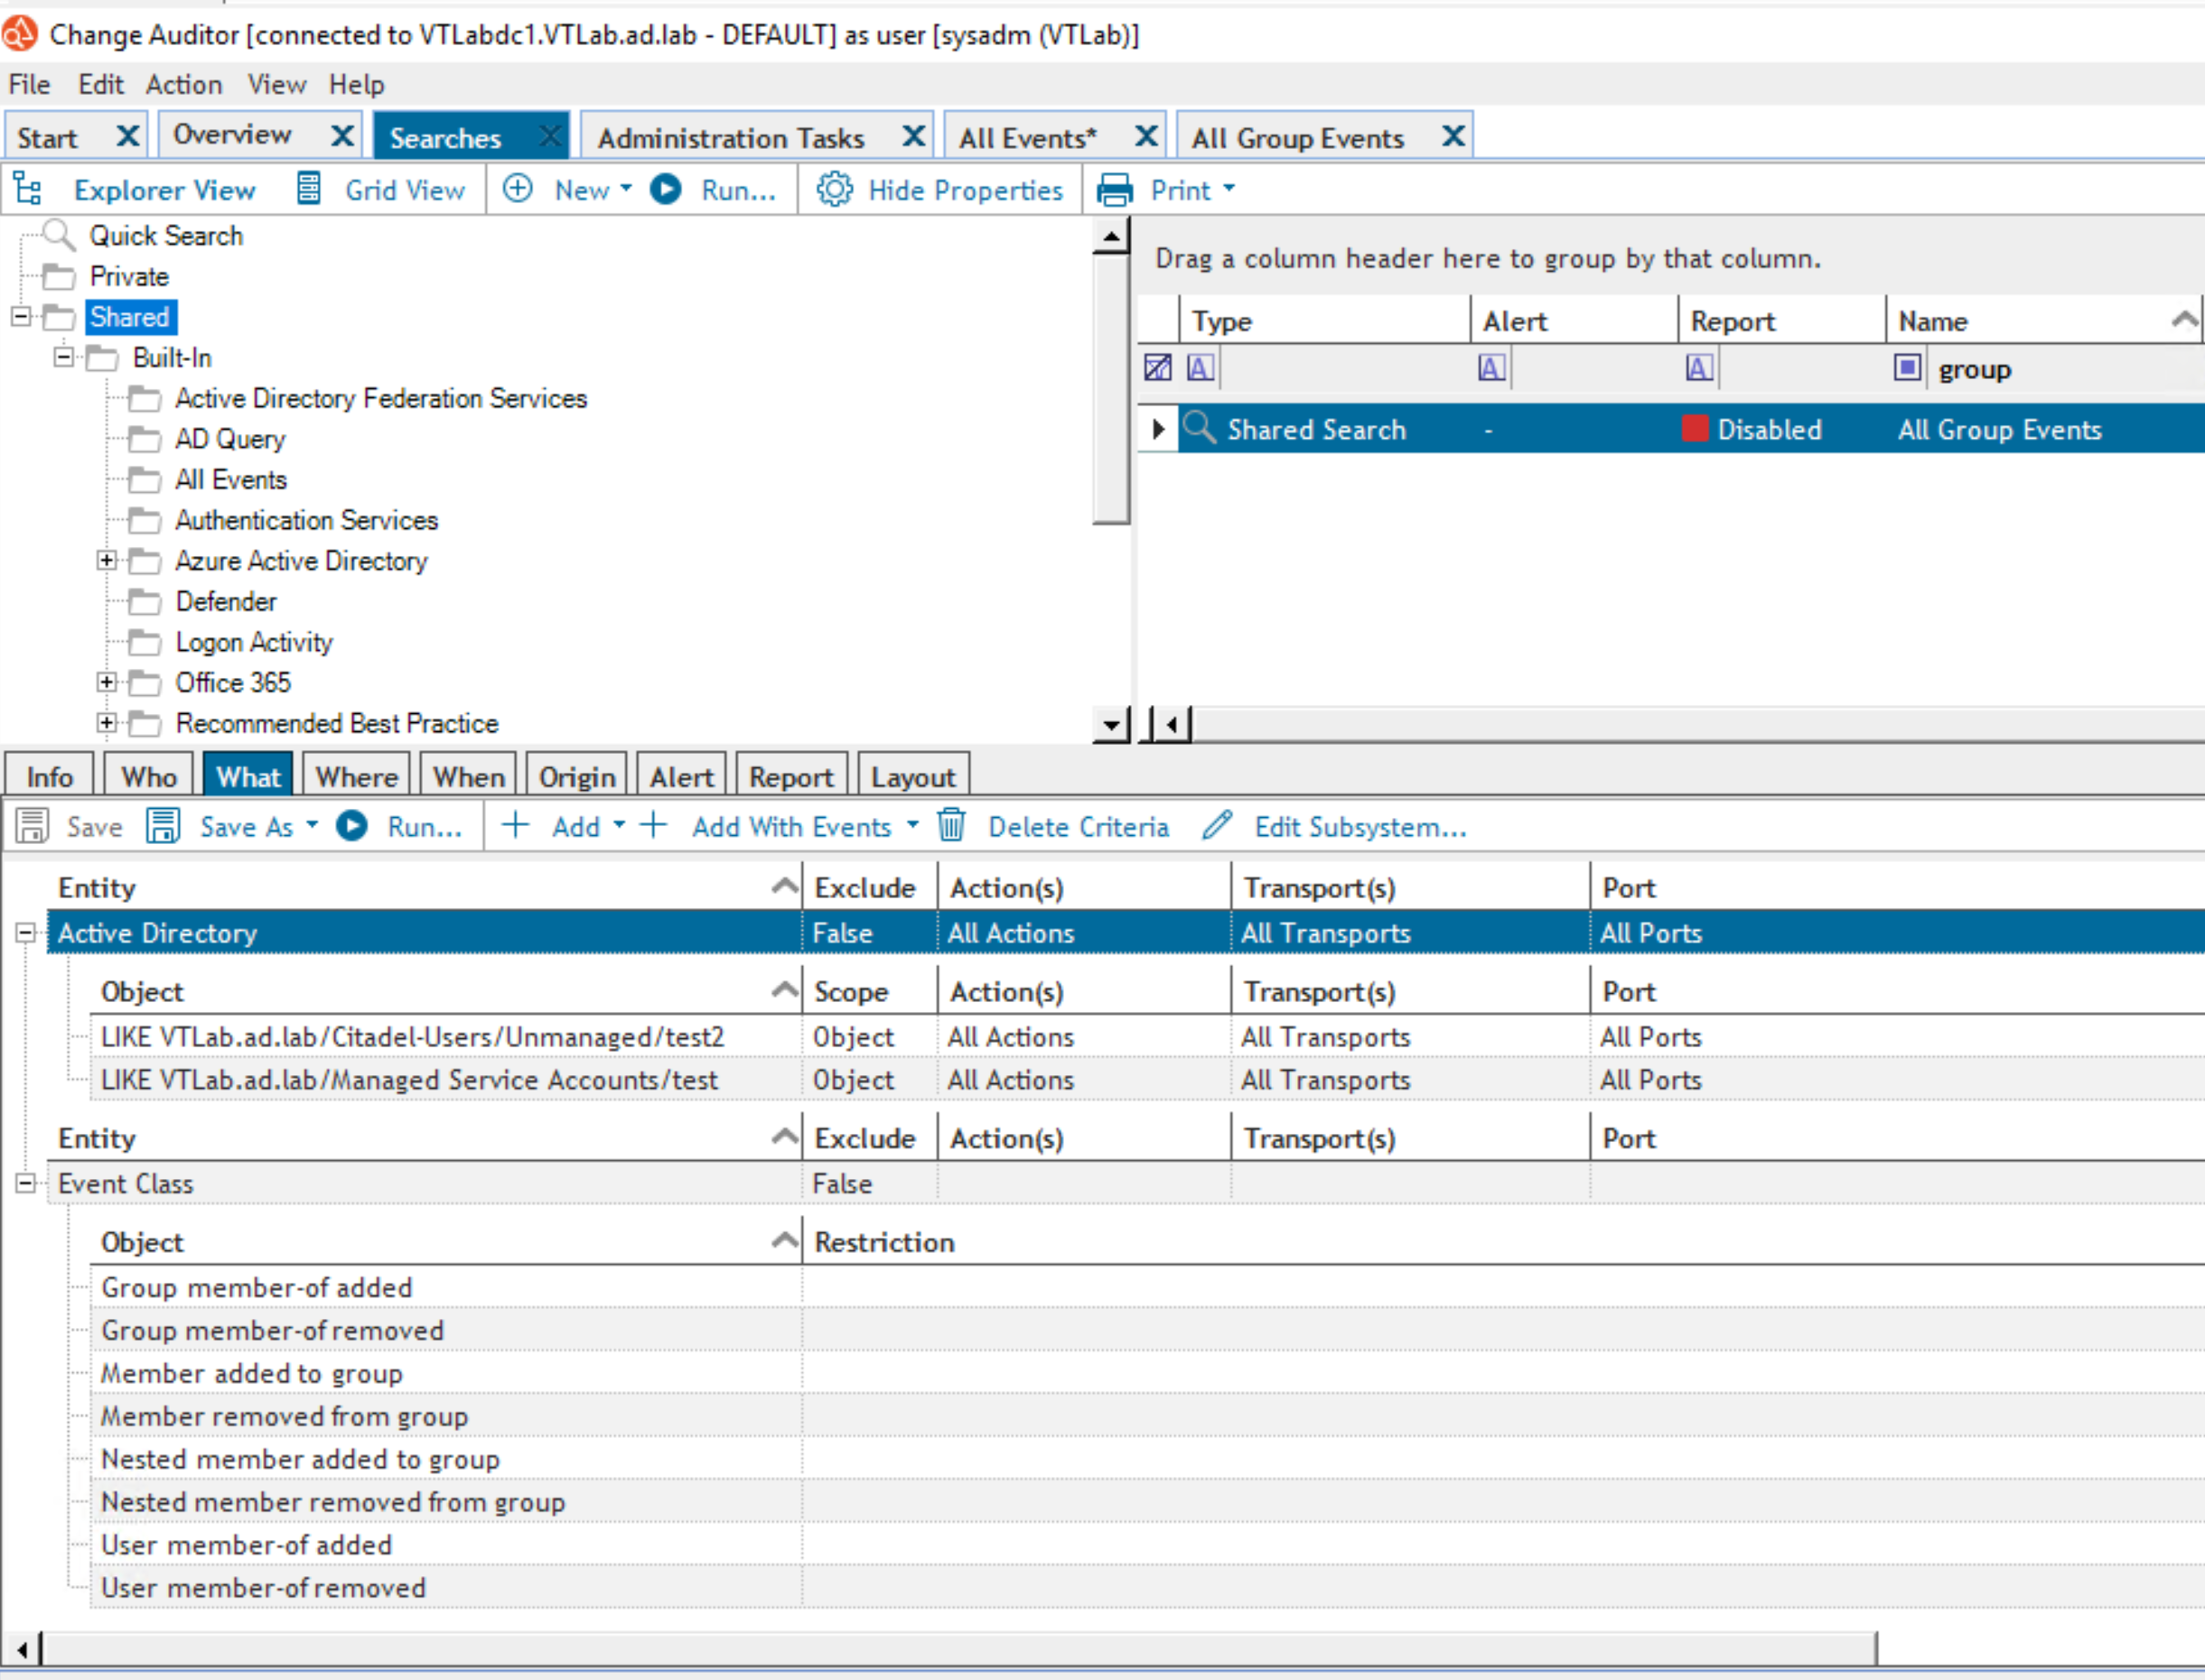This screenshot has width=2205, height=1680.
Task: Select the Logon Activity folder
Action: [254, 642]
